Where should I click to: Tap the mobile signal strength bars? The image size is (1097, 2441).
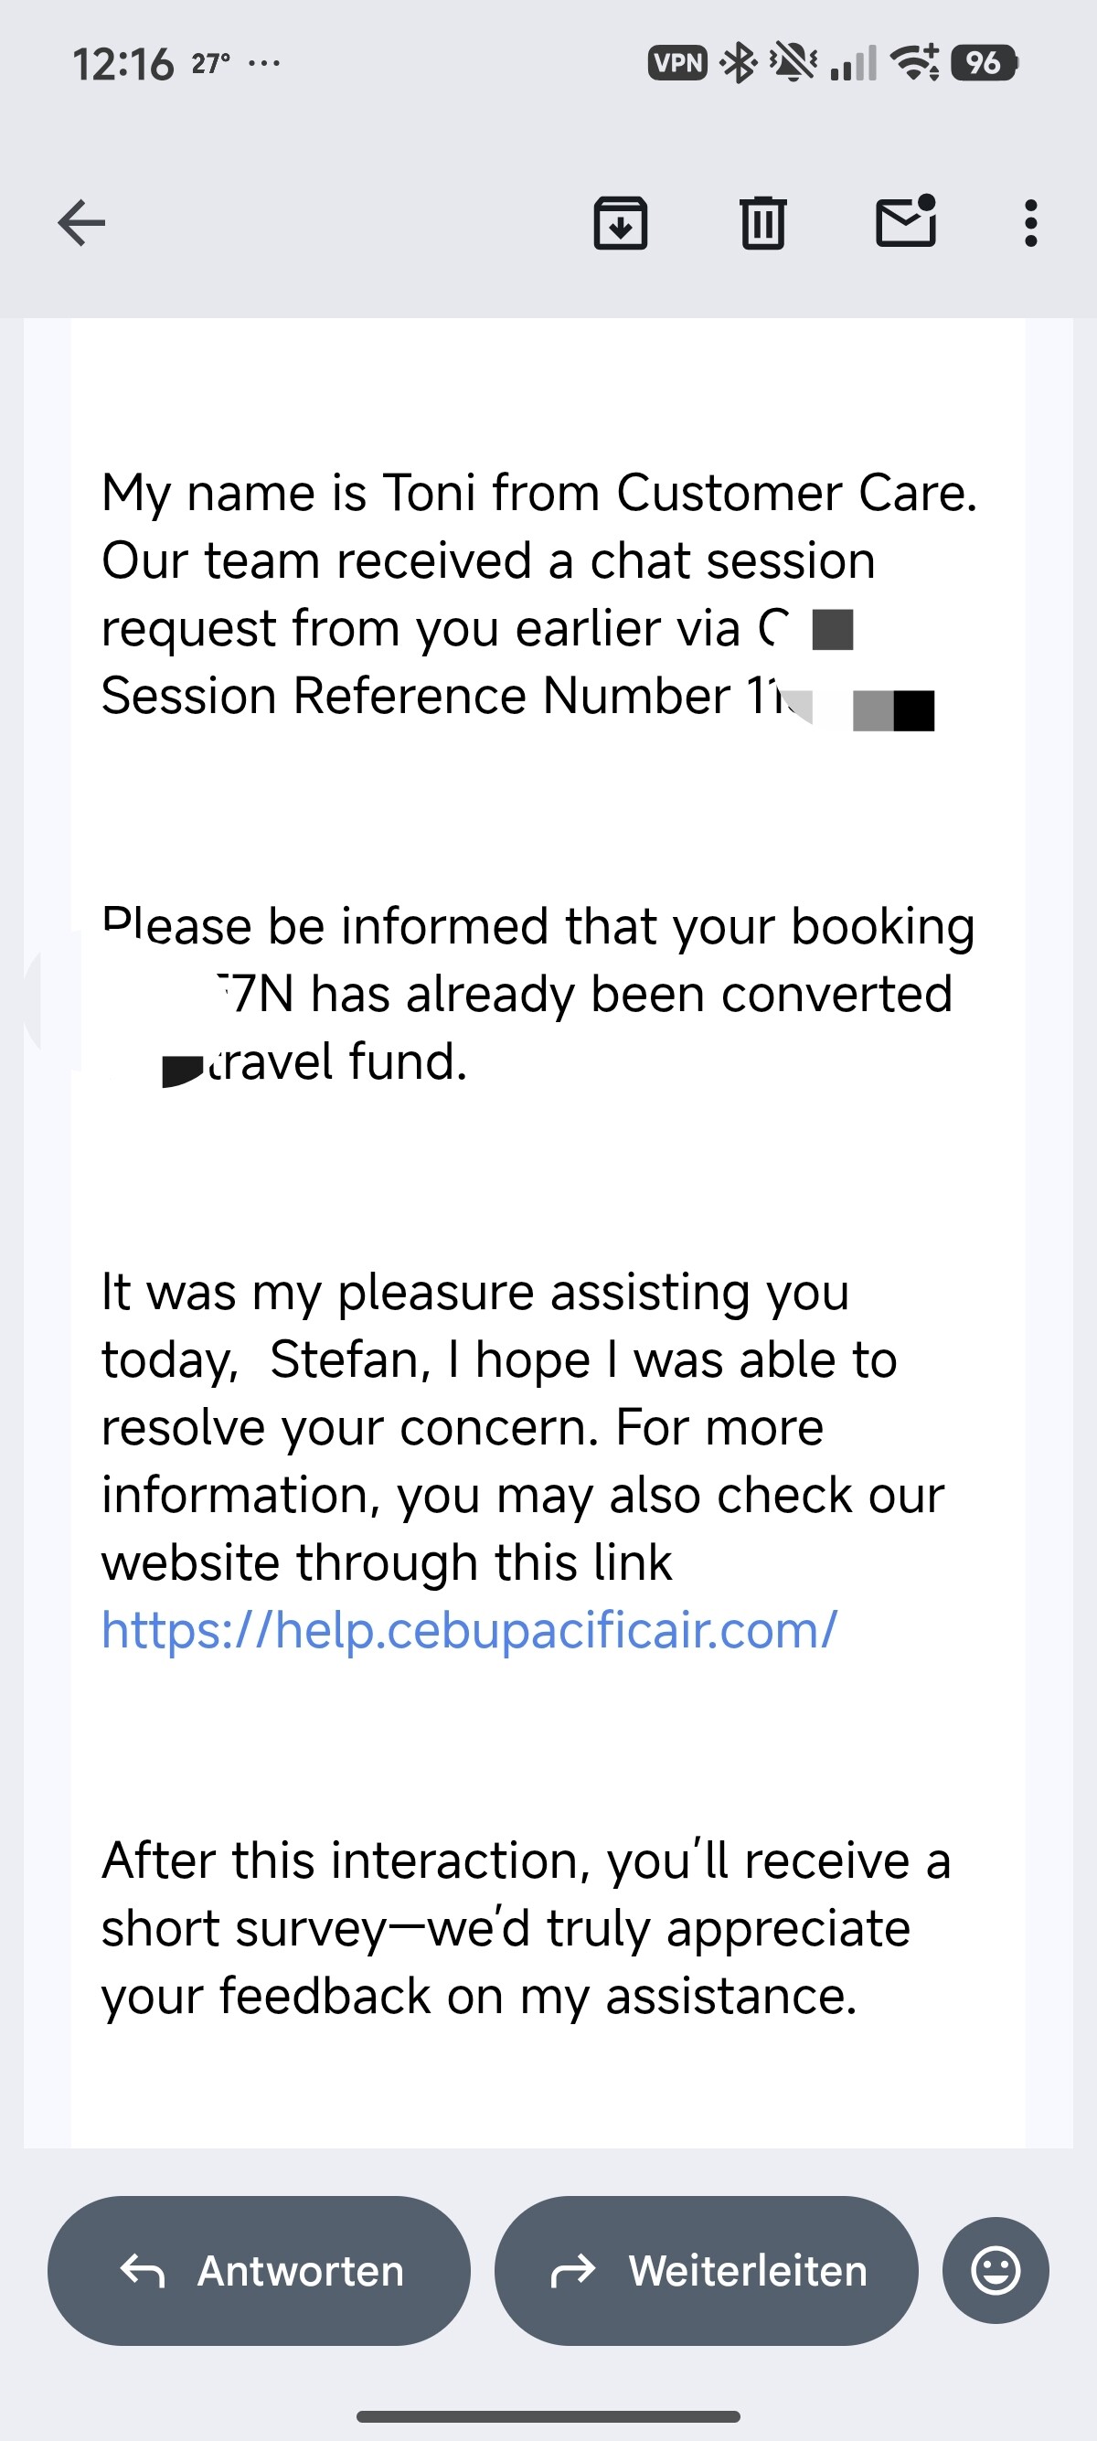click(x=853, y=63)
